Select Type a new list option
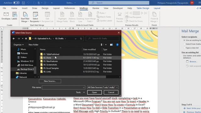Viewport: 201px width, 113px height. coord(184,48)
